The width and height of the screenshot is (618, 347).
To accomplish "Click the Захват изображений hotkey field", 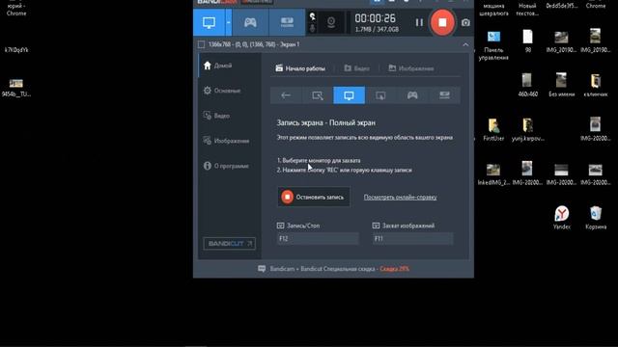I will (412, 238).
